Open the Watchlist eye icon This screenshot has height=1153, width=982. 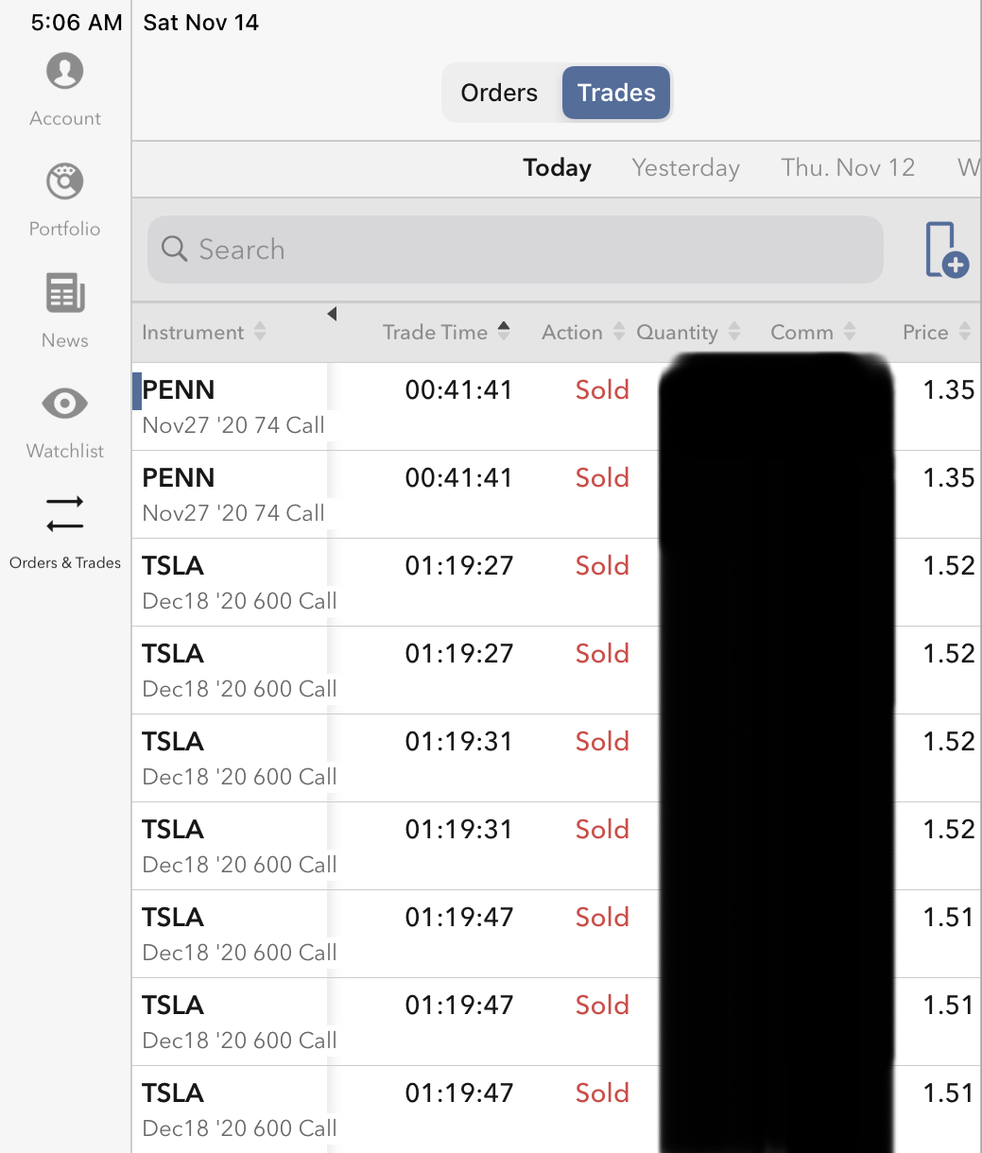[65, 404]
